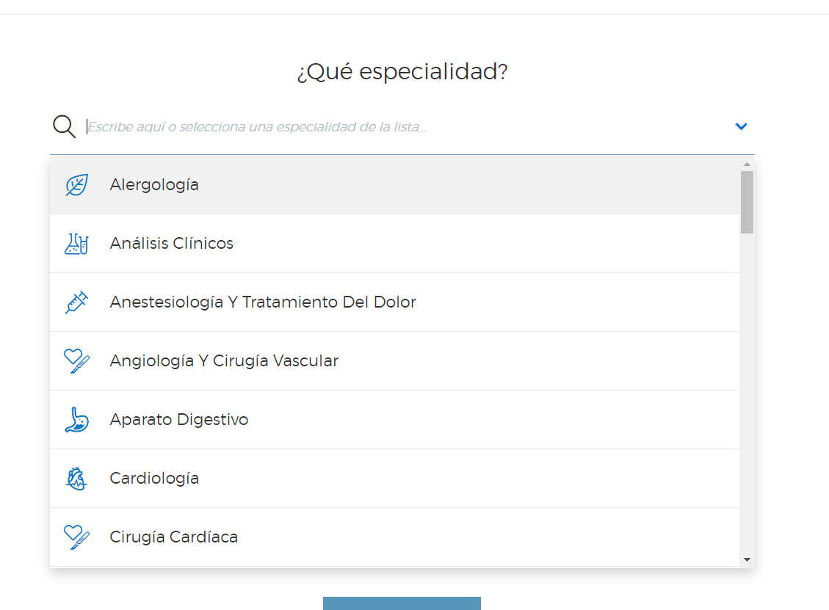Click the scrollbar up arrow
The height and width of the screenshot is (610, 829).
click(747, 164)
